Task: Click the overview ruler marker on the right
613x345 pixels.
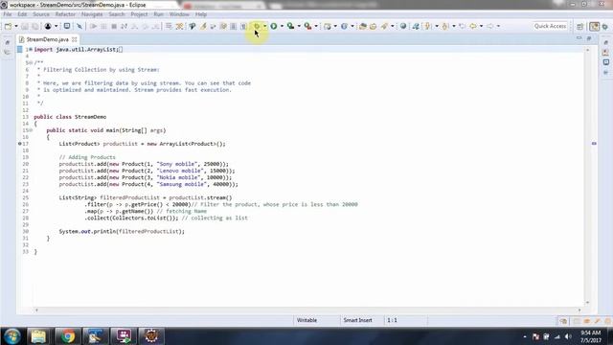Action: (x=594, y=144)
